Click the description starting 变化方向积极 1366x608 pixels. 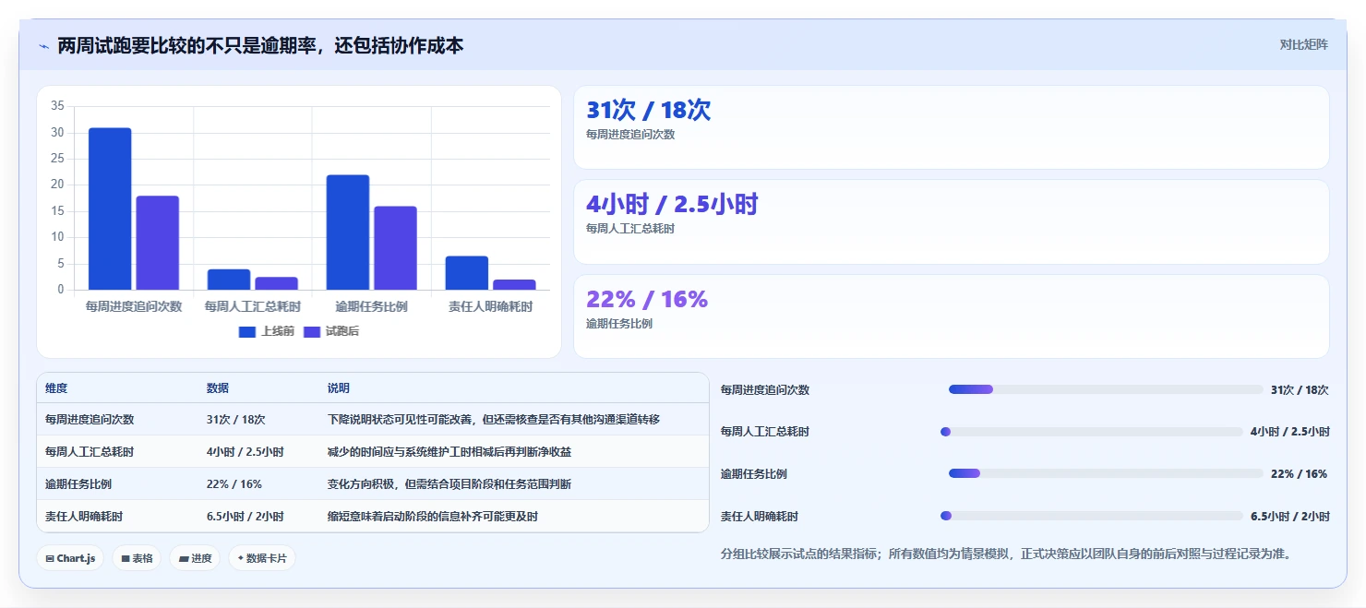click(449, 483)
